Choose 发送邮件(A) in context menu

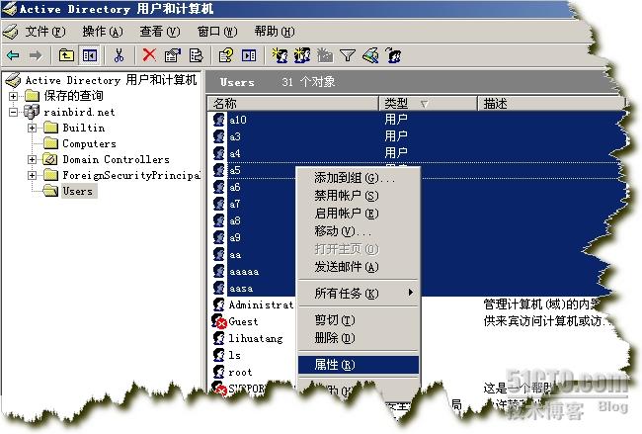pos(359,267)
